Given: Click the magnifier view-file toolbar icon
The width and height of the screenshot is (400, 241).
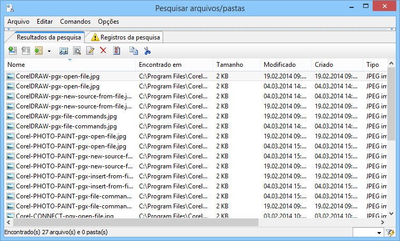Looking at the screenshot, I should click(x=77, y=51).
